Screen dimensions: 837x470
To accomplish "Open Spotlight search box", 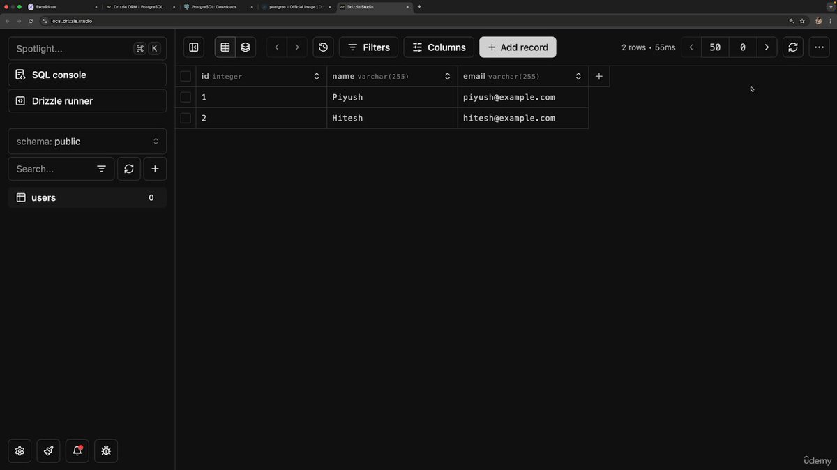I will pos(87,48).
